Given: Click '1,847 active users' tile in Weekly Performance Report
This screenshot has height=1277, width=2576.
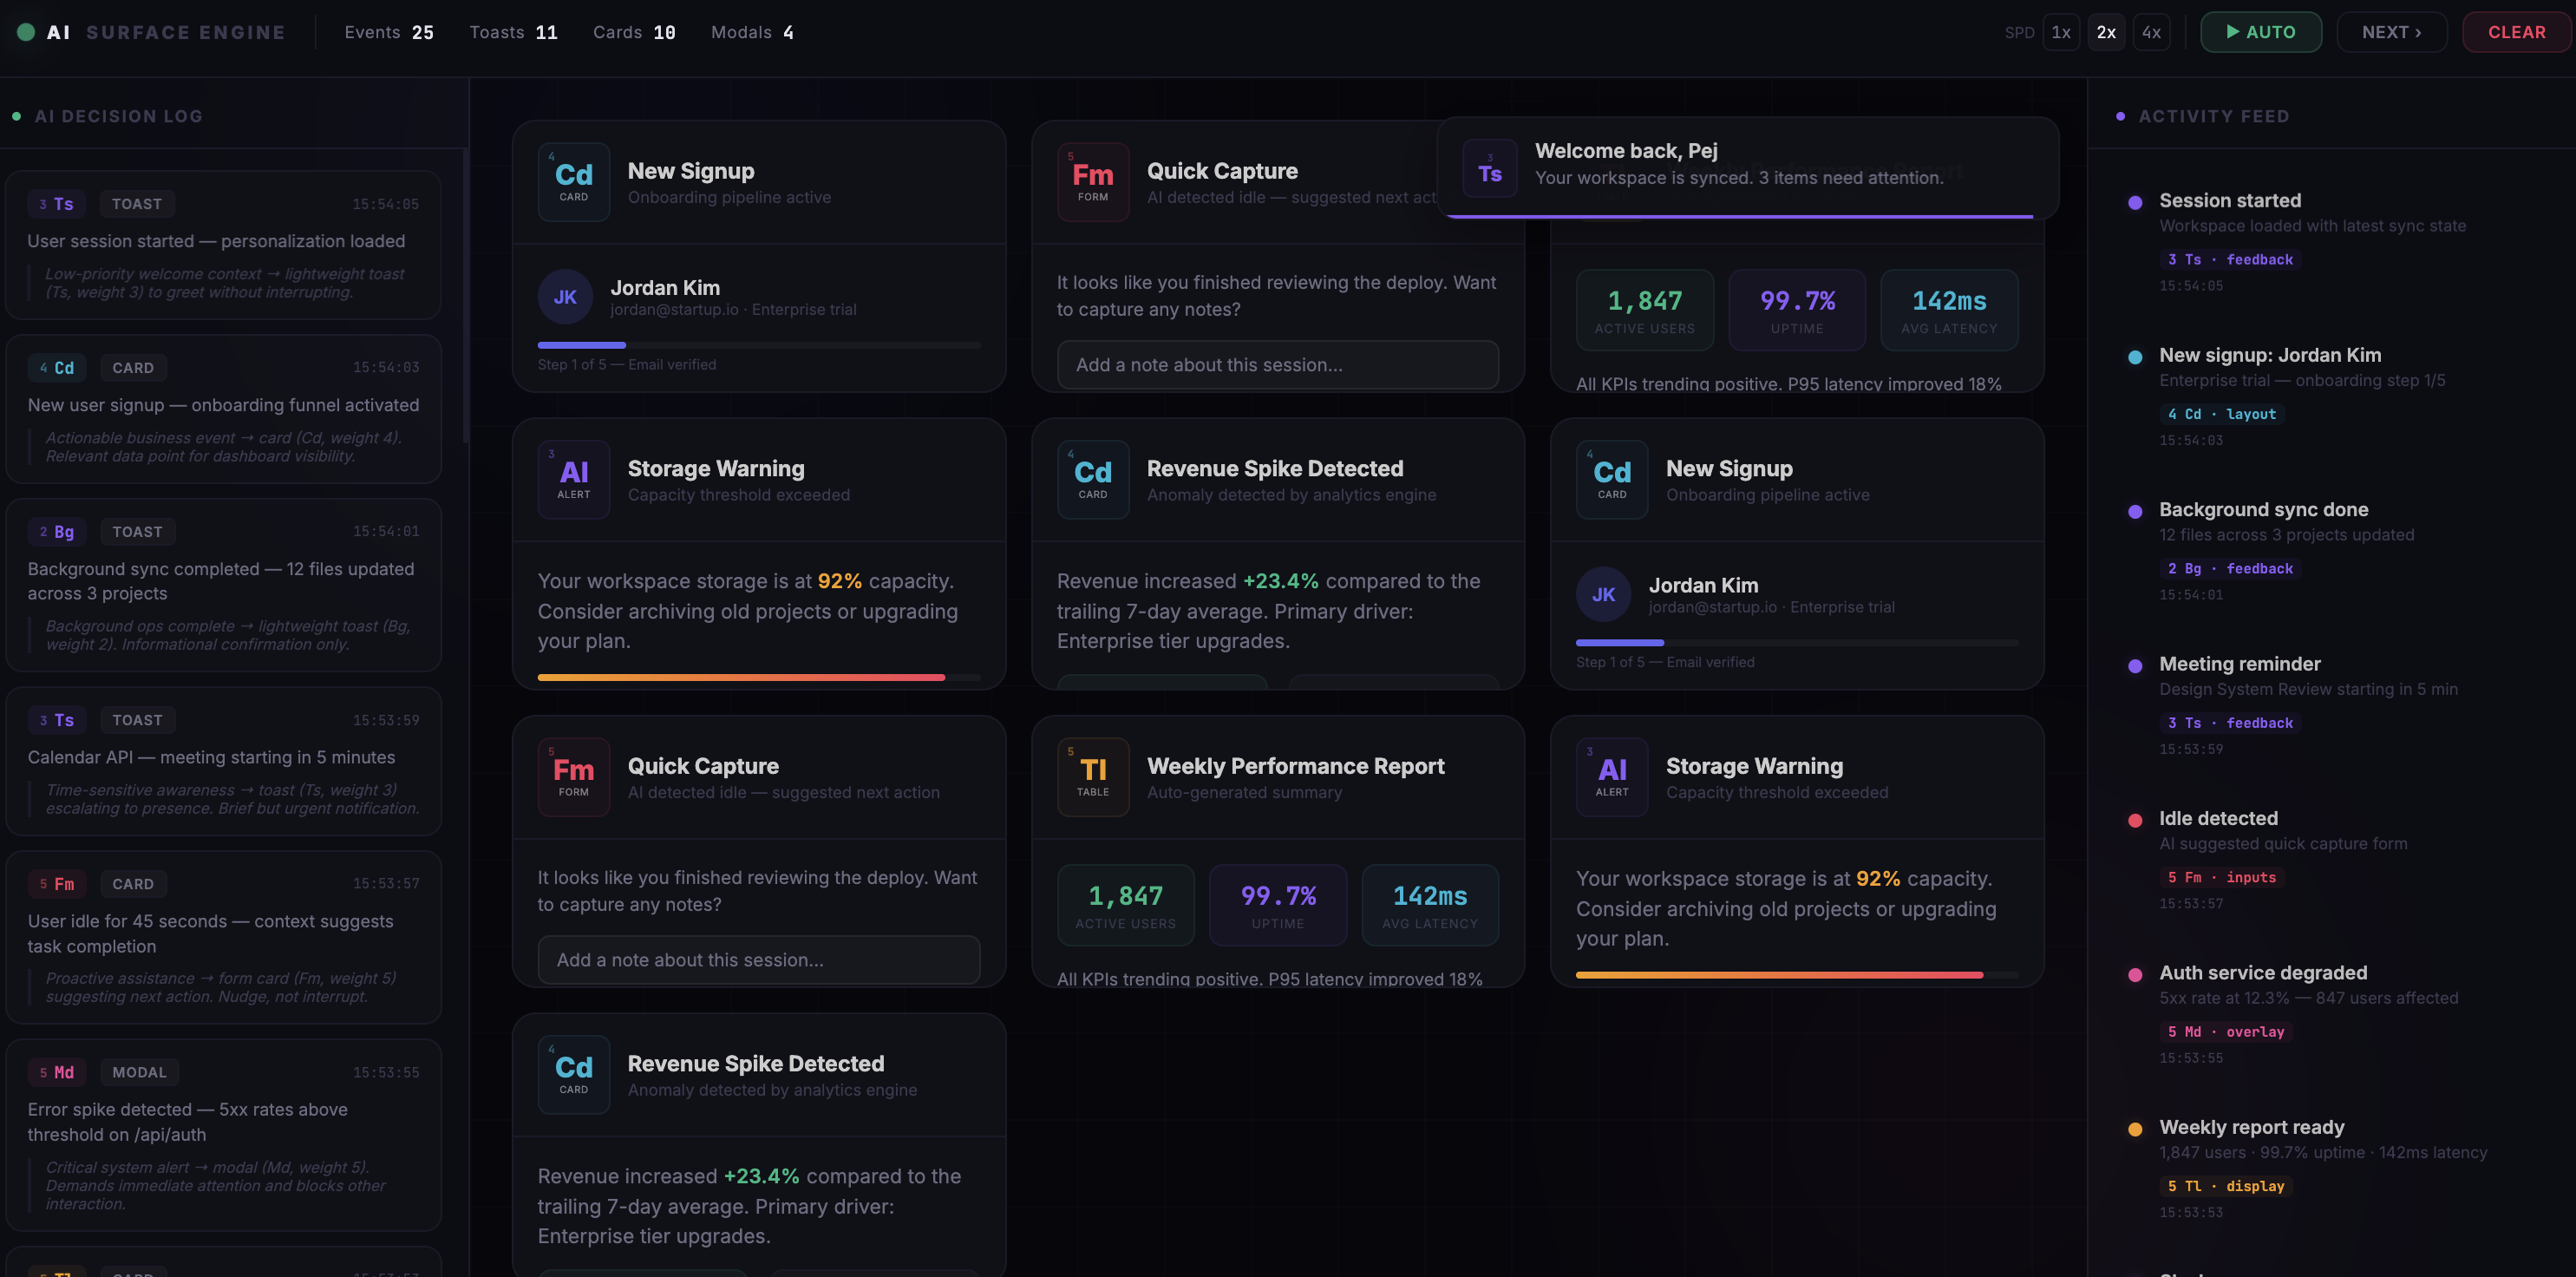Looking at the screenshot, I should click(1125, 905).
